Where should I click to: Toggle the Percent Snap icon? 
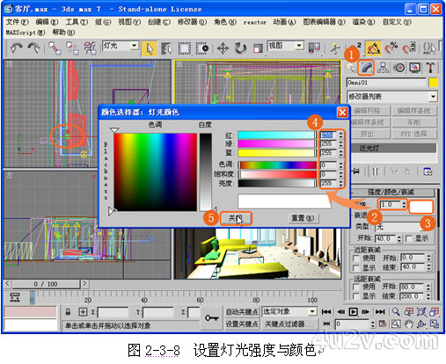(391, 48)
